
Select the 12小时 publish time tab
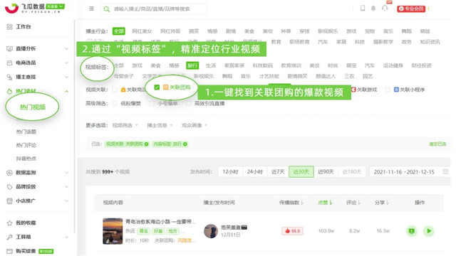pyautogui.click(x=230, y=172)
